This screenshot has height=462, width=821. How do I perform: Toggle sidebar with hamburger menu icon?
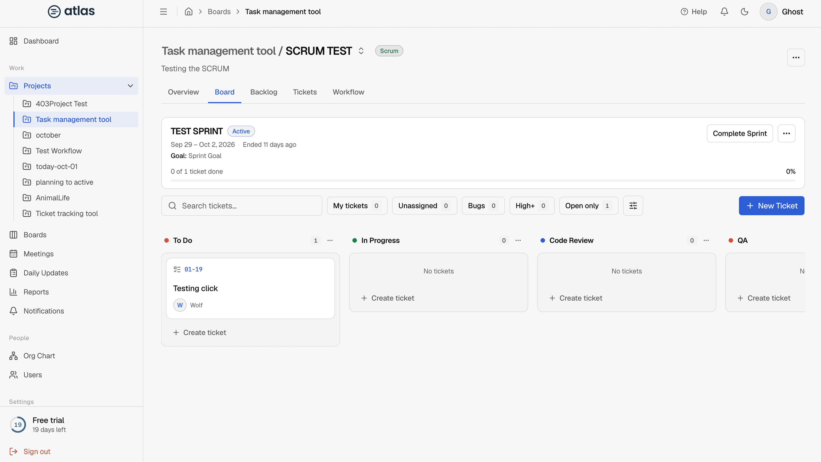163,12
